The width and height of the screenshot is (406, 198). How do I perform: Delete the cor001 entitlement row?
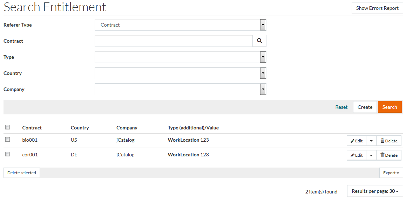click(x=389, y=155)
